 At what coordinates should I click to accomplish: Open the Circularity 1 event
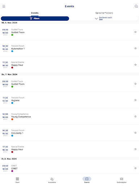coord(69,133)
